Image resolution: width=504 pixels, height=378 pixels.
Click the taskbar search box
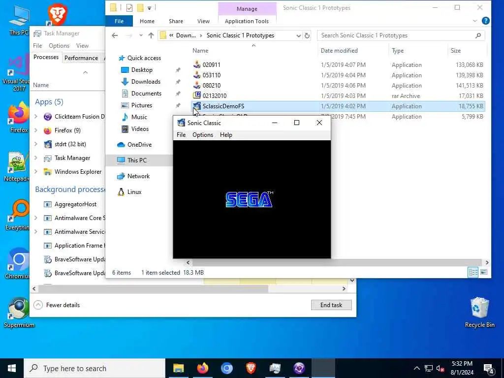(94, 368)
